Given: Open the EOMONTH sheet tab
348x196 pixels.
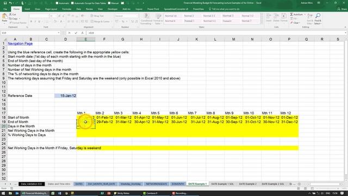Looking at the screenshot, I should pyautogui.click(x=178, y=184).
